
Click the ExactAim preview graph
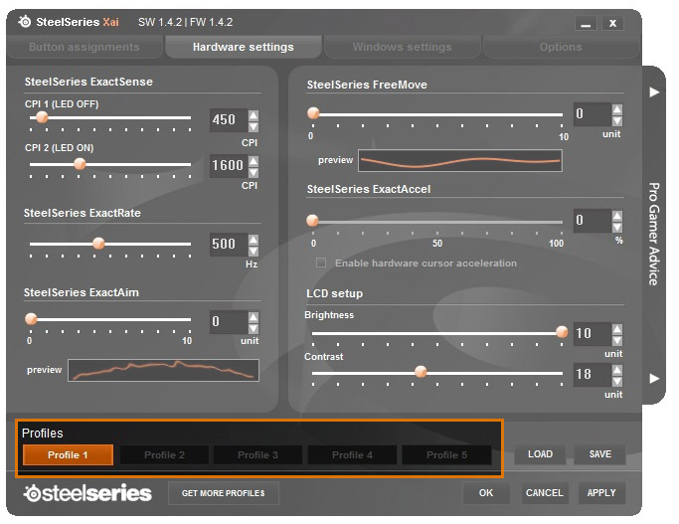[164, 370]
